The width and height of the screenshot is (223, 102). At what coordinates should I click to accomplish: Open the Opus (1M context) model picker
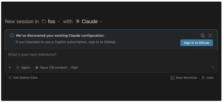(51, 68)
